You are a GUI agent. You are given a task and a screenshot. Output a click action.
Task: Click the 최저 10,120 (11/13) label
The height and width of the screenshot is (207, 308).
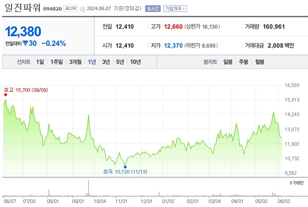125,172
